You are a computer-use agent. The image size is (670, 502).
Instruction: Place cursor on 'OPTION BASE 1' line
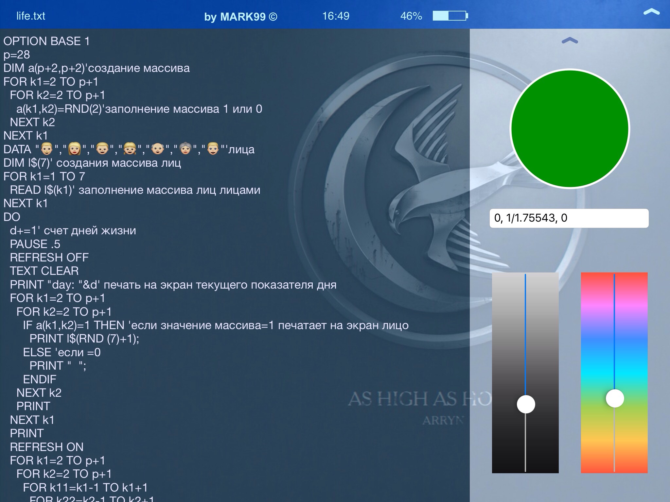46,41
